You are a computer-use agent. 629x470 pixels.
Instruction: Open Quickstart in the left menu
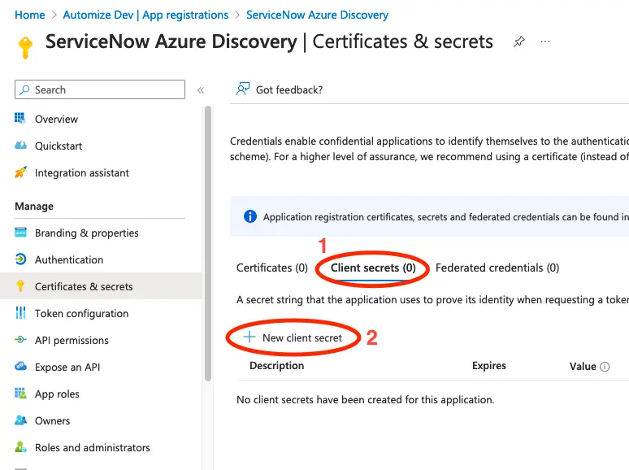click(58, 146)
